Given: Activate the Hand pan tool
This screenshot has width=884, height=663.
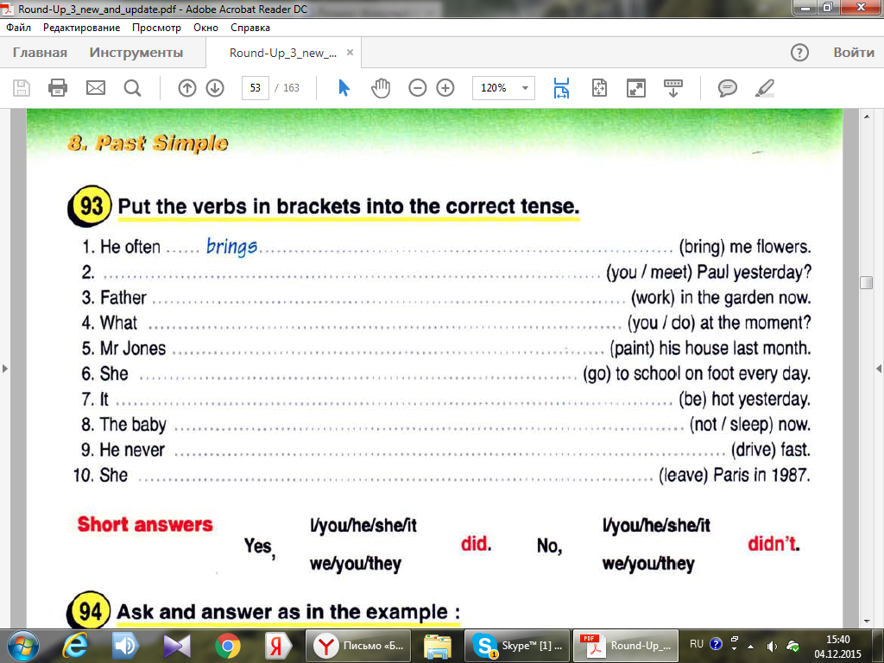Looking at the screenshot, I should (381, 88).
